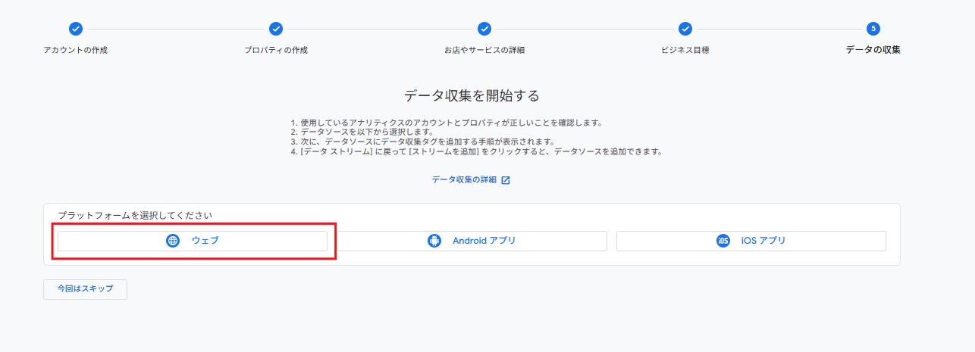Click the checkmark step icon above アカウントの作成
The width and height of the screenshot is (975, 352).
coord(75,29)
